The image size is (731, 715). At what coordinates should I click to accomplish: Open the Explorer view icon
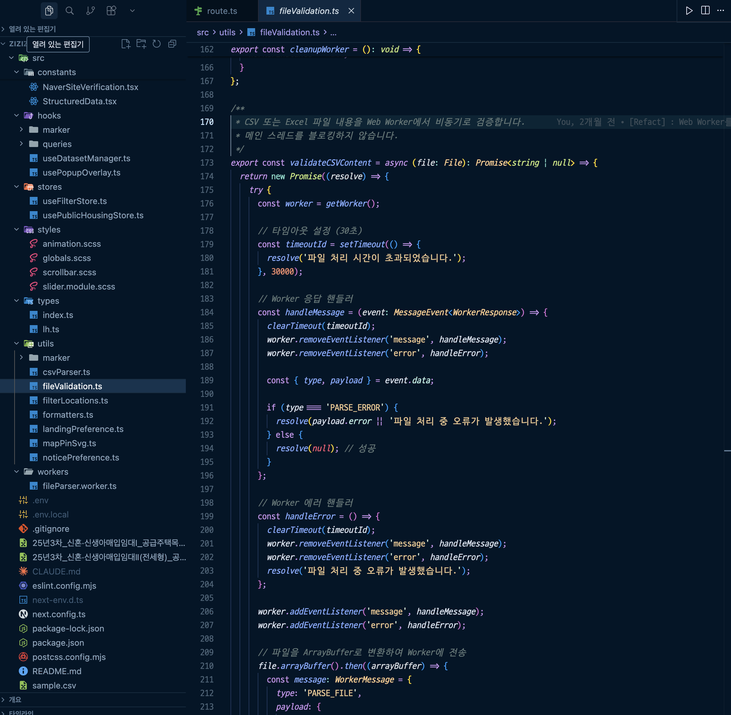(x=49, y=11)
